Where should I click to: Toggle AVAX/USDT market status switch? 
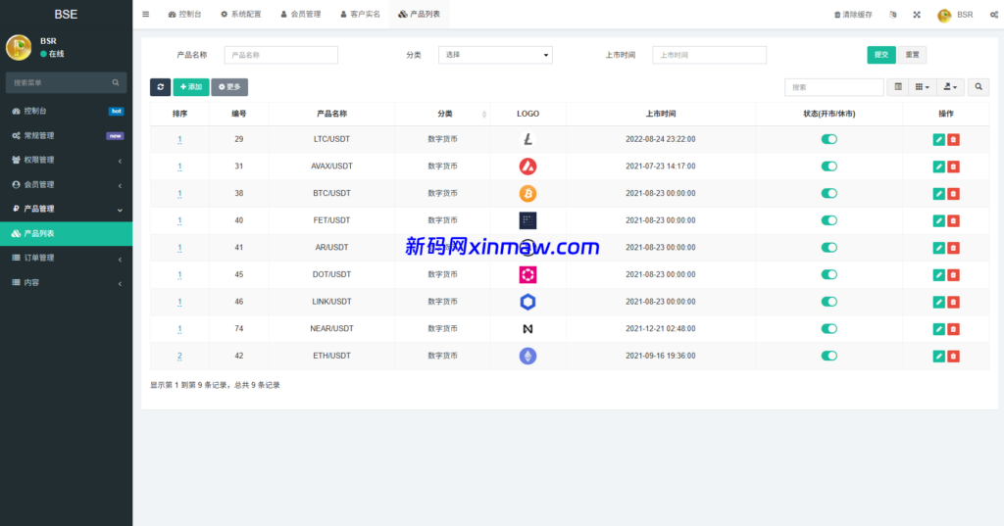(x=829, y=167)
